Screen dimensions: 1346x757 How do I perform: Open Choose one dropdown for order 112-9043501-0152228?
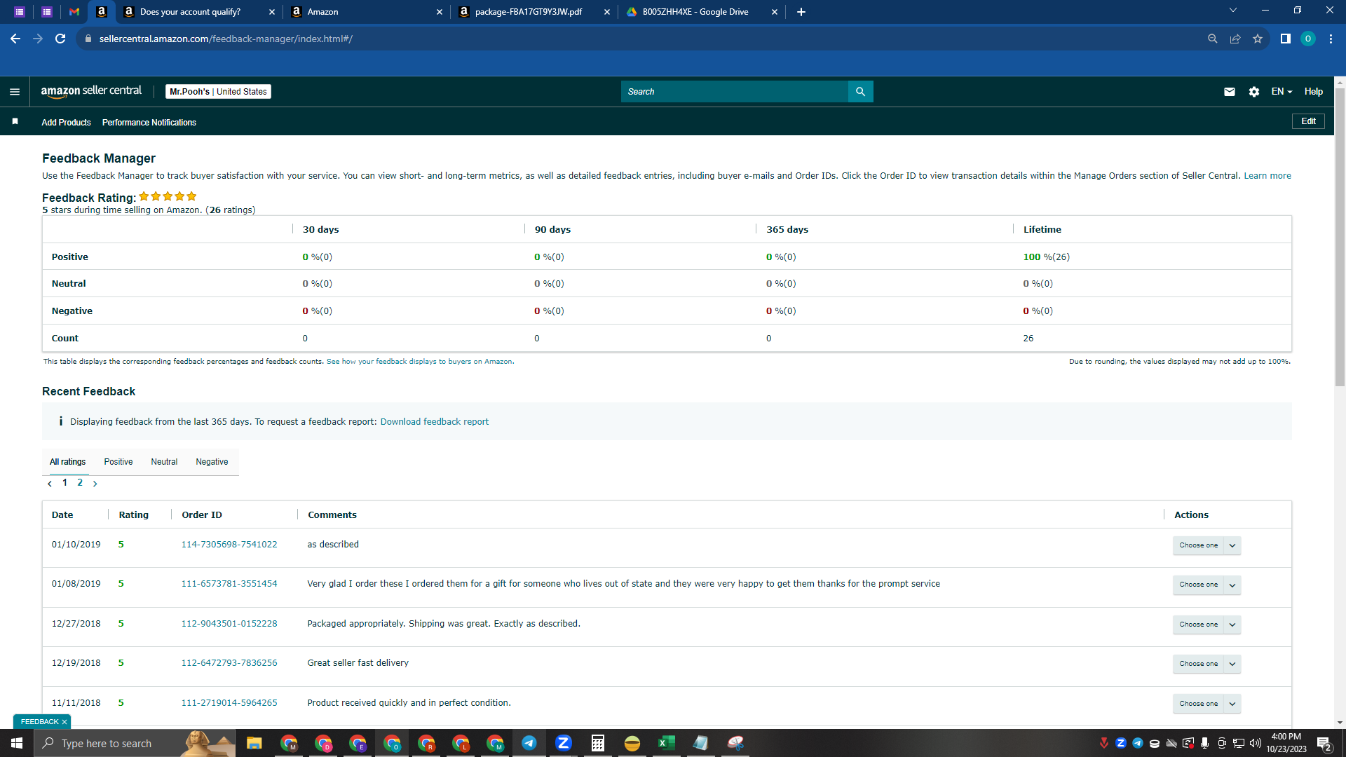pos(1207,625)
